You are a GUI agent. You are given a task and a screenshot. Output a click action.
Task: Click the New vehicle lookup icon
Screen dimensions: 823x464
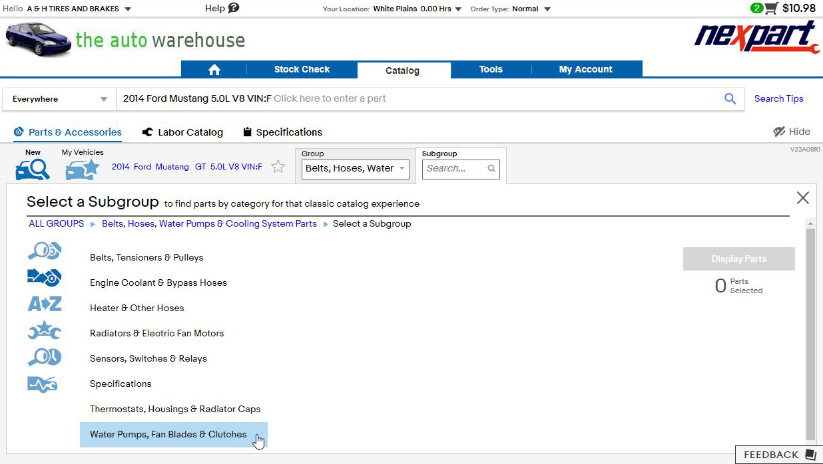point(33,170)
